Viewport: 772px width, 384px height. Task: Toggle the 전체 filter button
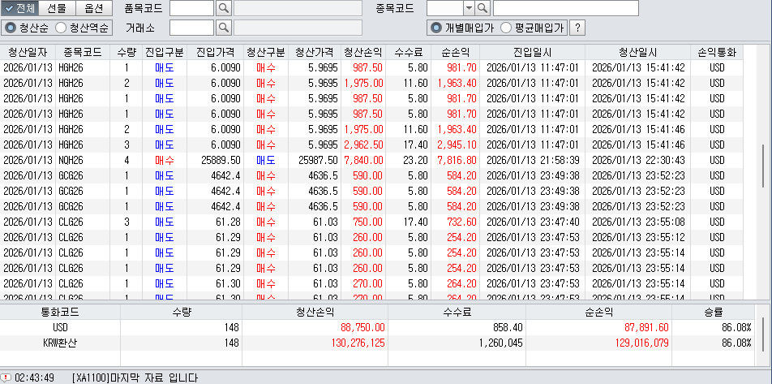click(19, 8)
